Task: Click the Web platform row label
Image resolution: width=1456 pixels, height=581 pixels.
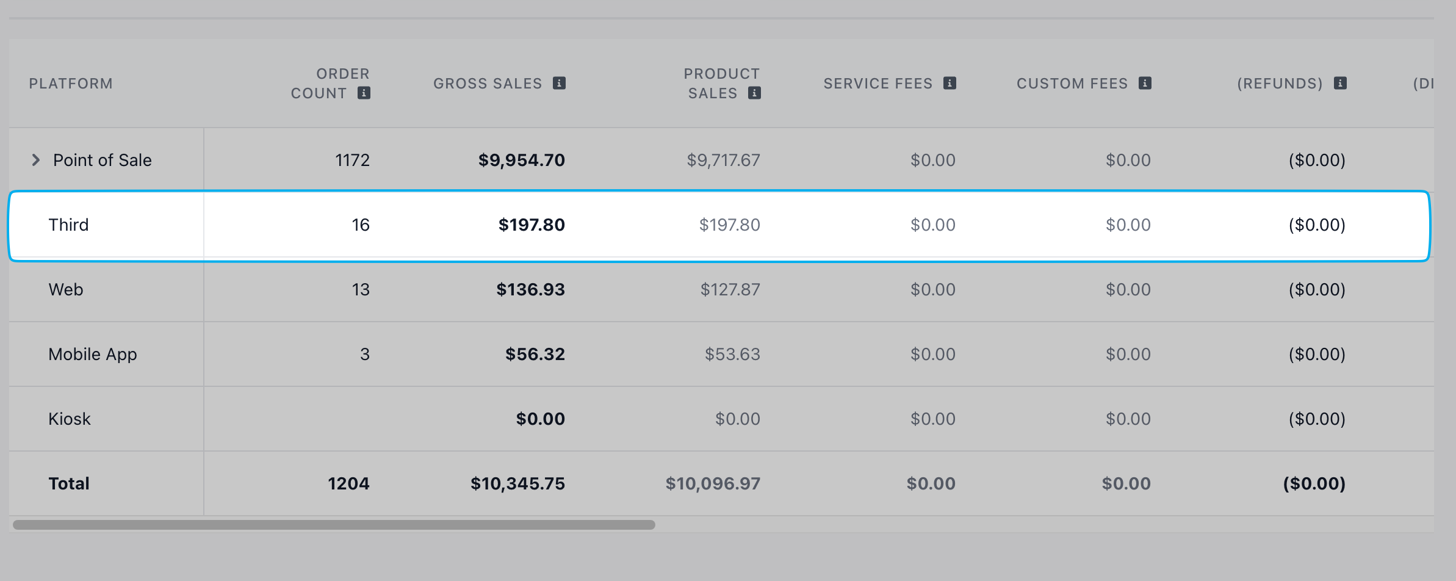Action: (x=66, y=289)
